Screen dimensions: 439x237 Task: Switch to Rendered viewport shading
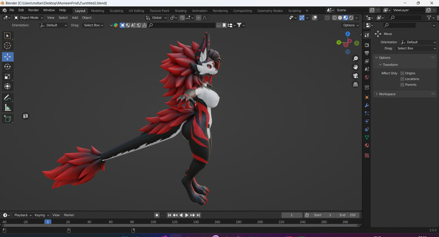tap(351, 18)
